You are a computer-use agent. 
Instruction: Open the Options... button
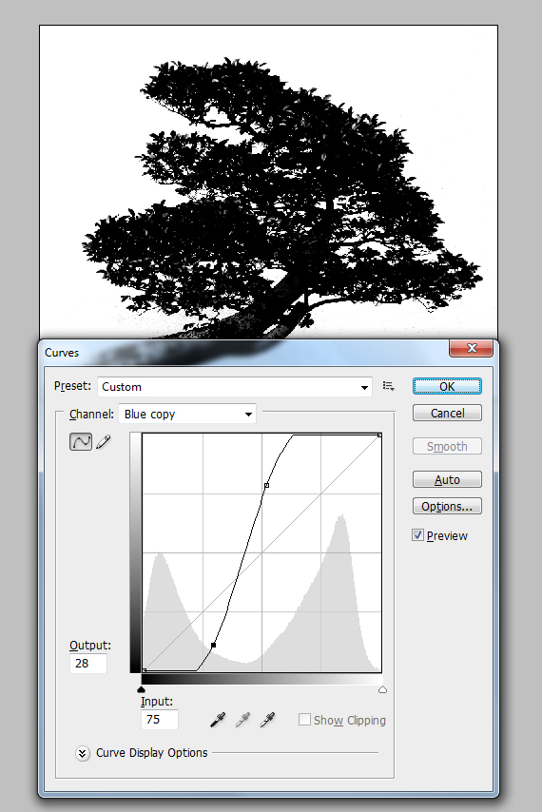(447, 506)
